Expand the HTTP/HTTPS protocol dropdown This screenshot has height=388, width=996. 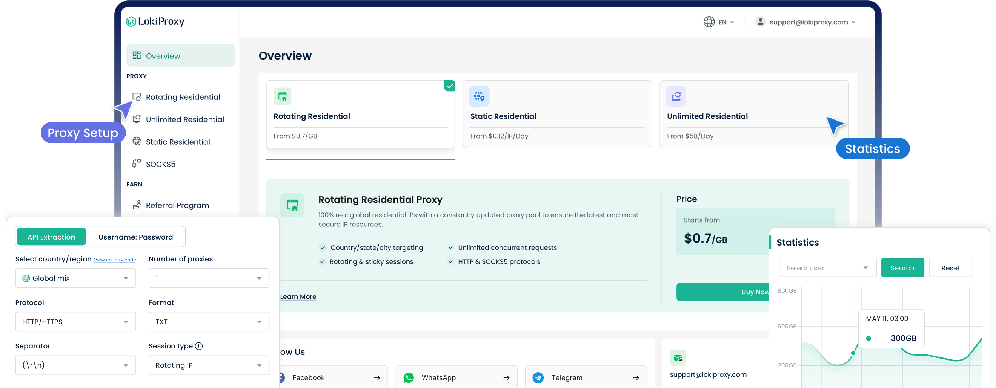point(75,322)
